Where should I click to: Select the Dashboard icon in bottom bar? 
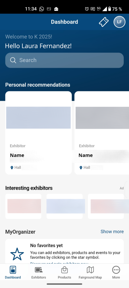click(13, 270)
